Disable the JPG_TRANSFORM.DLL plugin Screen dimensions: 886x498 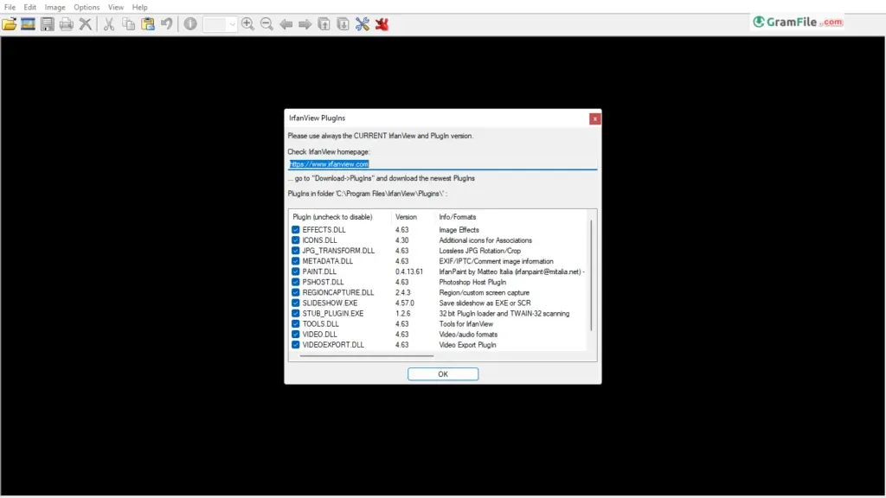[296, 251]
